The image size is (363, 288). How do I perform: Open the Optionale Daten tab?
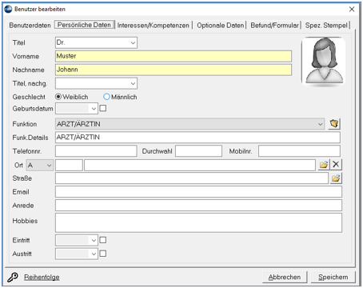pos(221,26)
